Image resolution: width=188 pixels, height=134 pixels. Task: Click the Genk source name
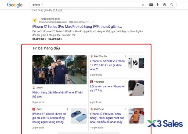(x=39, y=109)
